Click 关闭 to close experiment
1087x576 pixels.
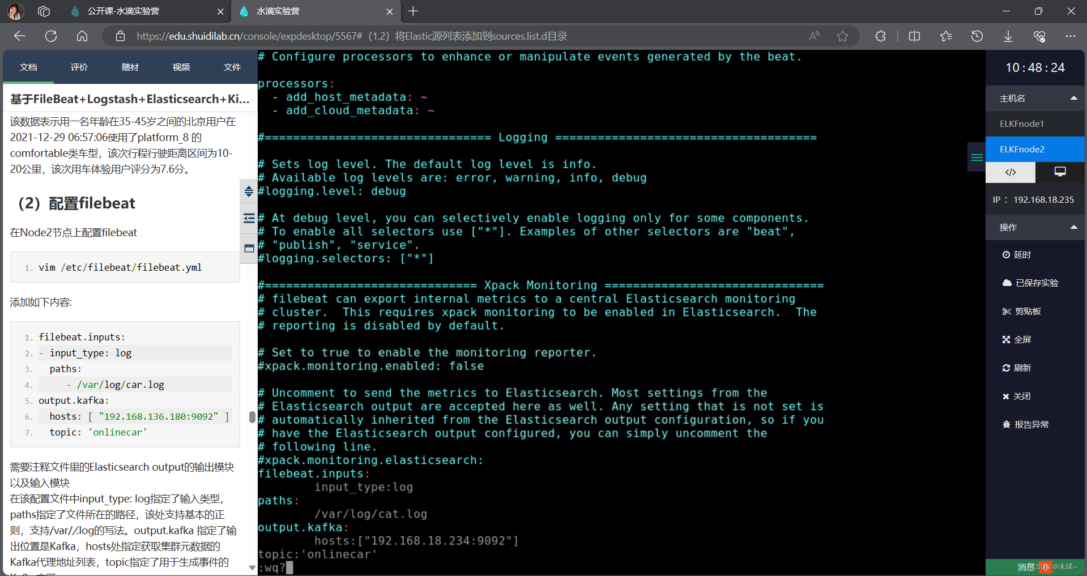[x=1017, y=396]
